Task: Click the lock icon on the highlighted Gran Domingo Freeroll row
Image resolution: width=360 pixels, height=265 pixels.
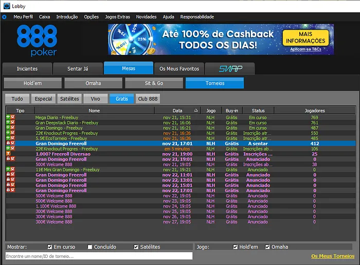Action: (x=8, y=143)
